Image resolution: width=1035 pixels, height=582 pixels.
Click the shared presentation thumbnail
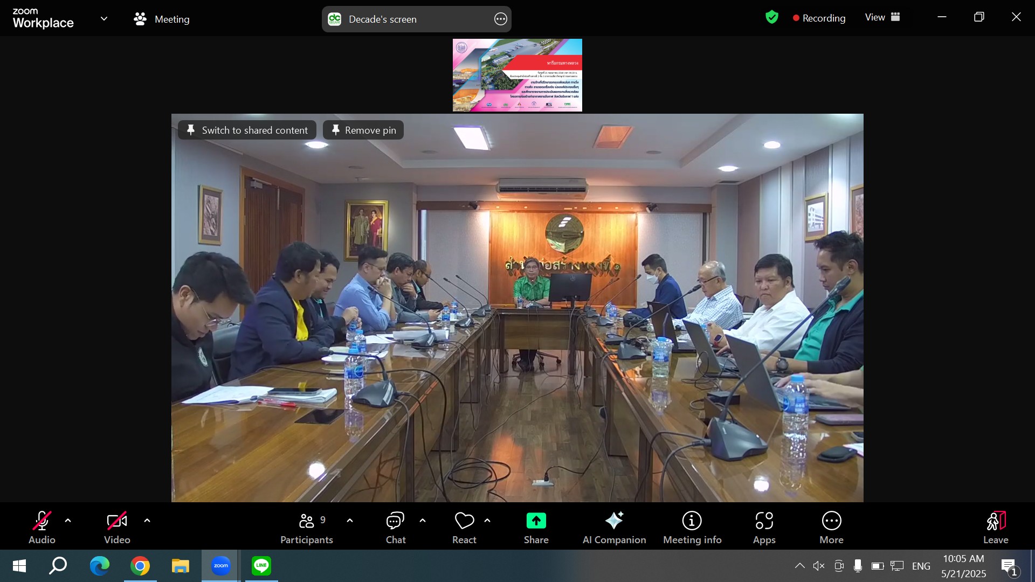[517, 75]
